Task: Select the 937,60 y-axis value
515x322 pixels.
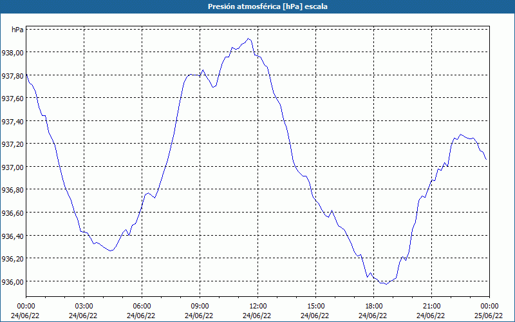Action: [x=12, y=99]
